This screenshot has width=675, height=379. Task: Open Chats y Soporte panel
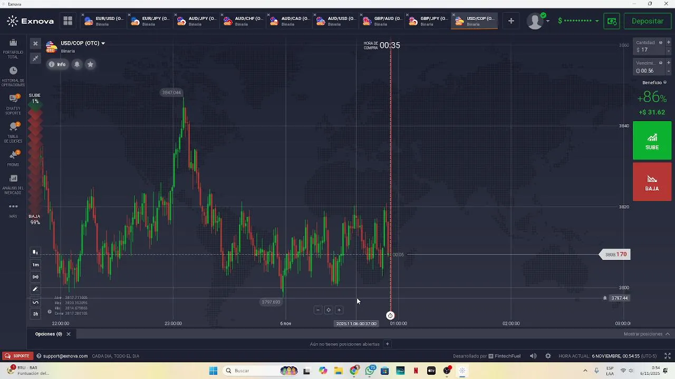[13, 104]
